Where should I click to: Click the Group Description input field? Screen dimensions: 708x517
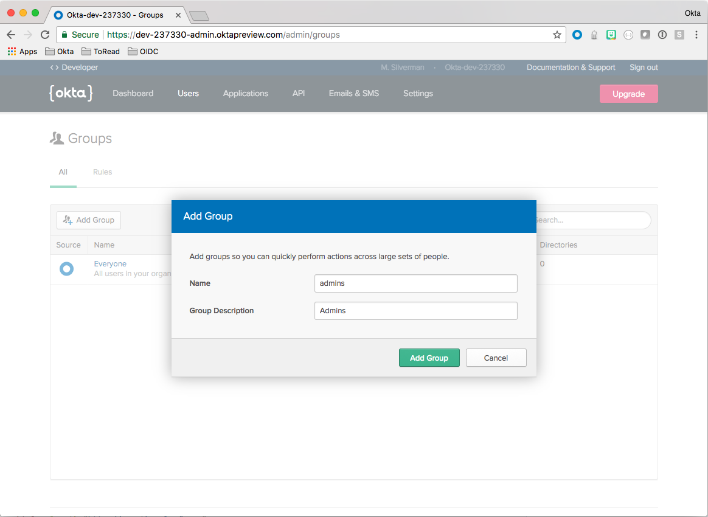(415, 311)
